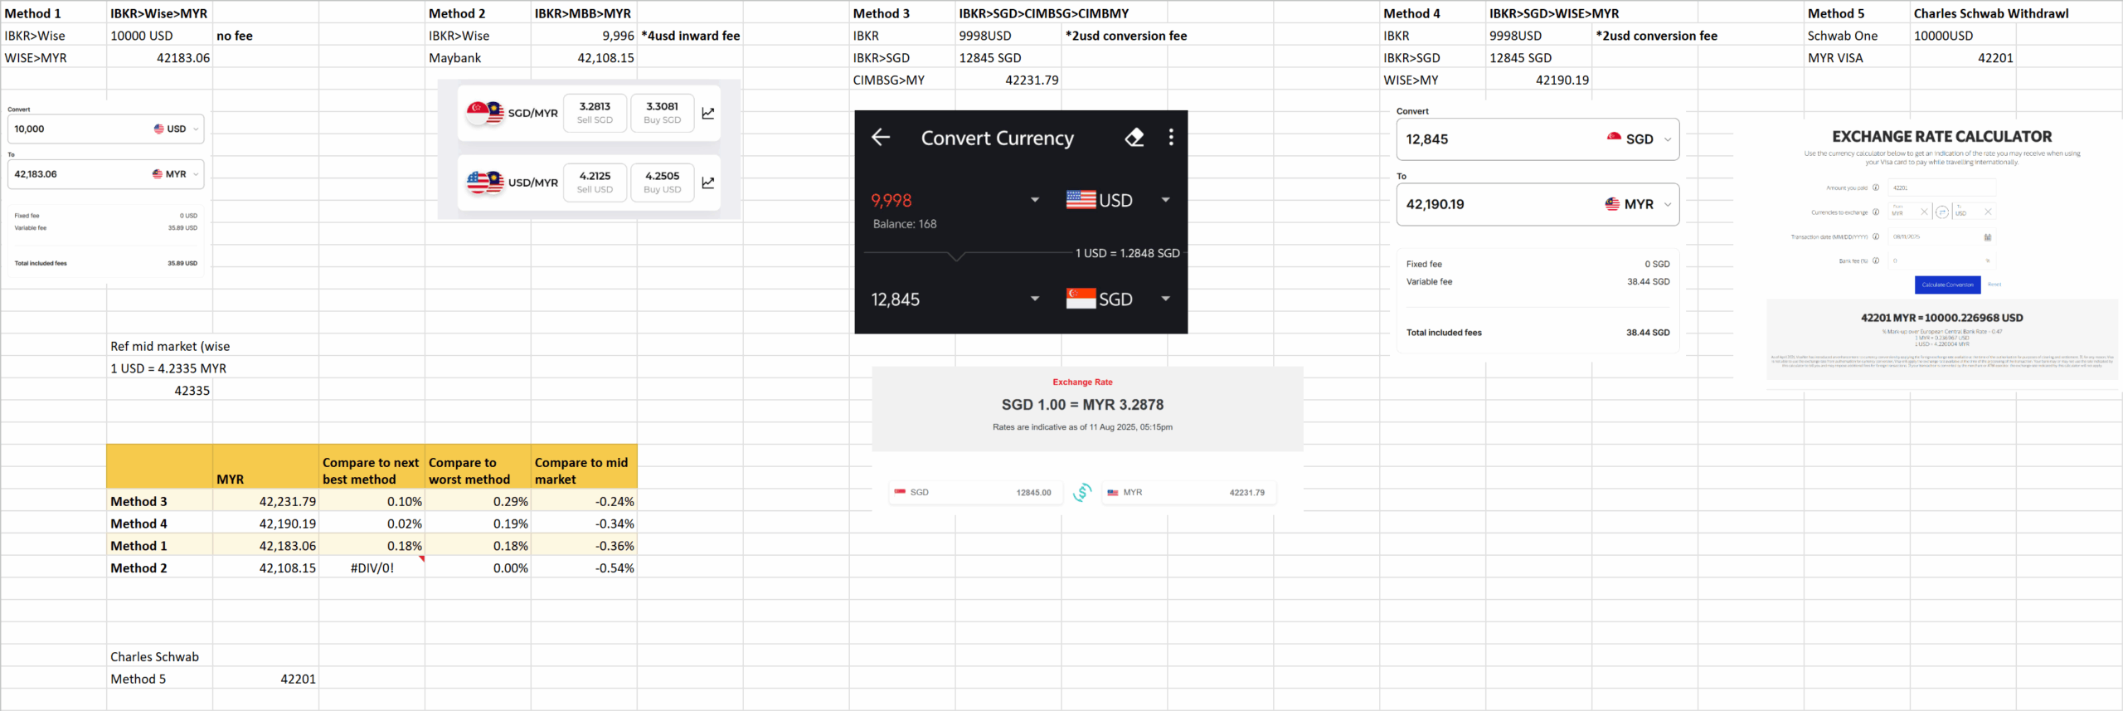Open the SGD/MYR rate chart icon
The height and width of the screenshot is (711, 2123).
click(708, 114)
